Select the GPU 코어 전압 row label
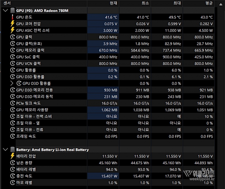This screenshot has height=189, width=225. 28,24
